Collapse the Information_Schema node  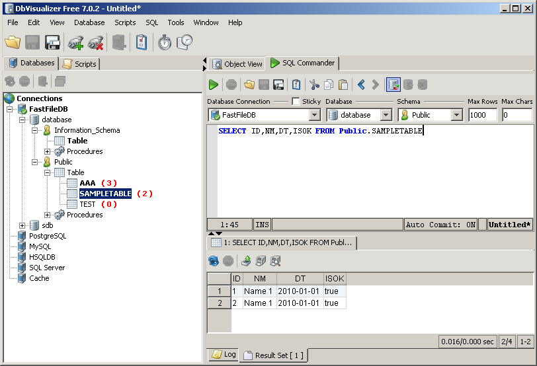pos(34,130)
